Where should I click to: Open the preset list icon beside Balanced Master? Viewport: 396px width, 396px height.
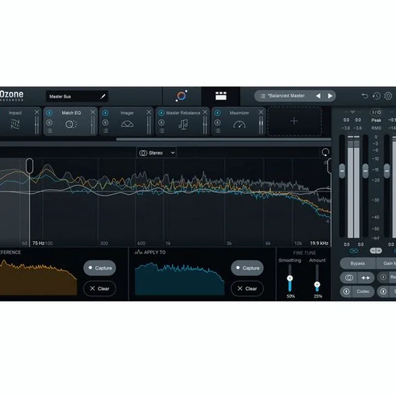[x=263, y=96]
